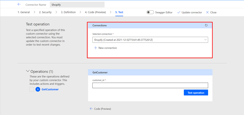Click the GetCustomer panel header
244x115 pixels.
click(150, 72)
